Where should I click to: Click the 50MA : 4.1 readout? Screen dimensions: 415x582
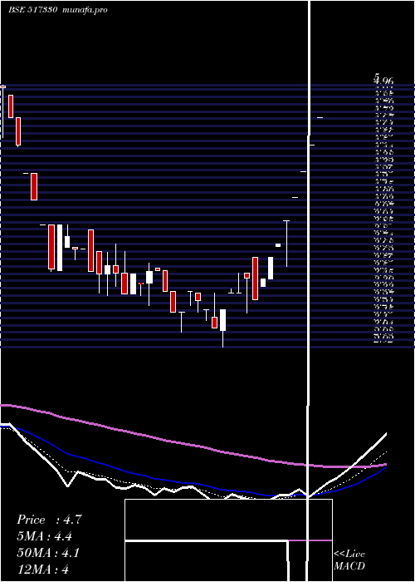pos(48,553)
